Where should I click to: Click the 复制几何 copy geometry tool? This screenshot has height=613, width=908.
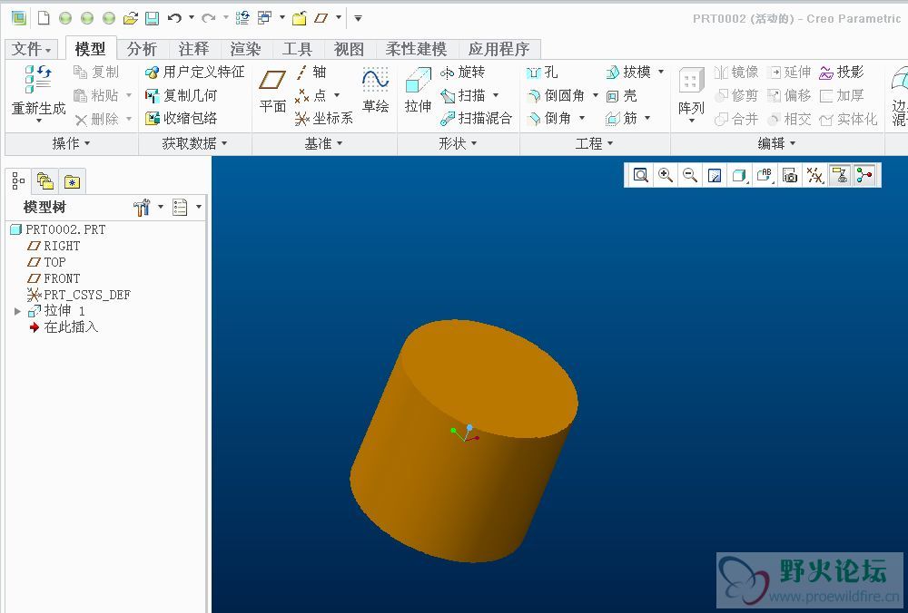181,95
